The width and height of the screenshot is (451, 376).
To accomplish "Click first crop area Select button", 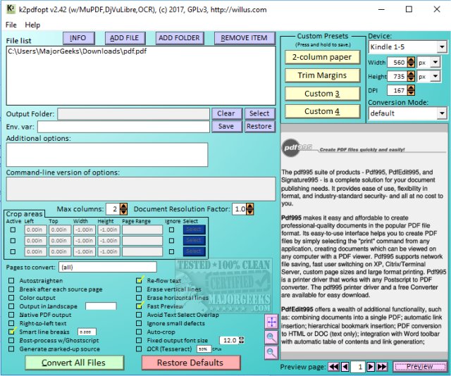I will (194, 230).
